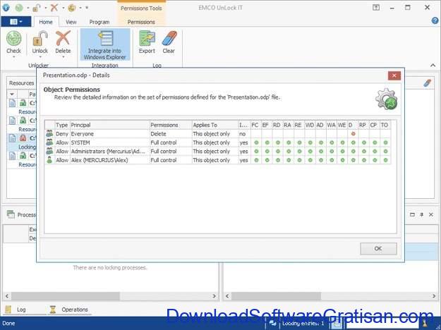The height and width of the screenshot is (330, 441).
Task: Click the info icon in title bar
Action: 6,8
